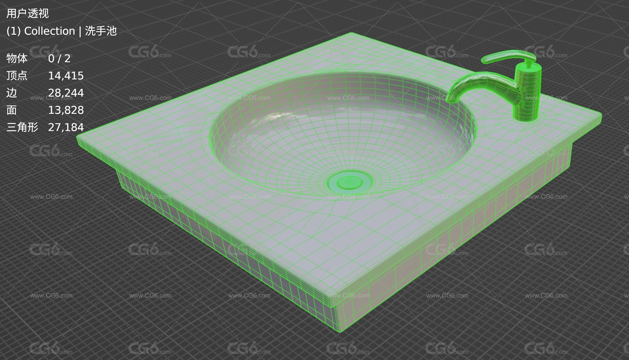The image size is (629, 360).
Task: Click the object count value 0 / 2
Action: click(x=59, y=58)
